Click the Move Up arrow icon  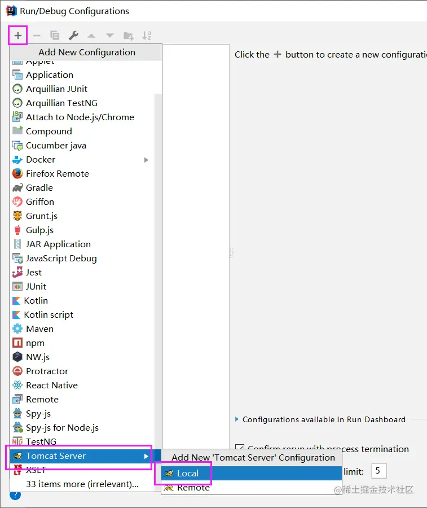pyautogui.click(x=91, y=36)
